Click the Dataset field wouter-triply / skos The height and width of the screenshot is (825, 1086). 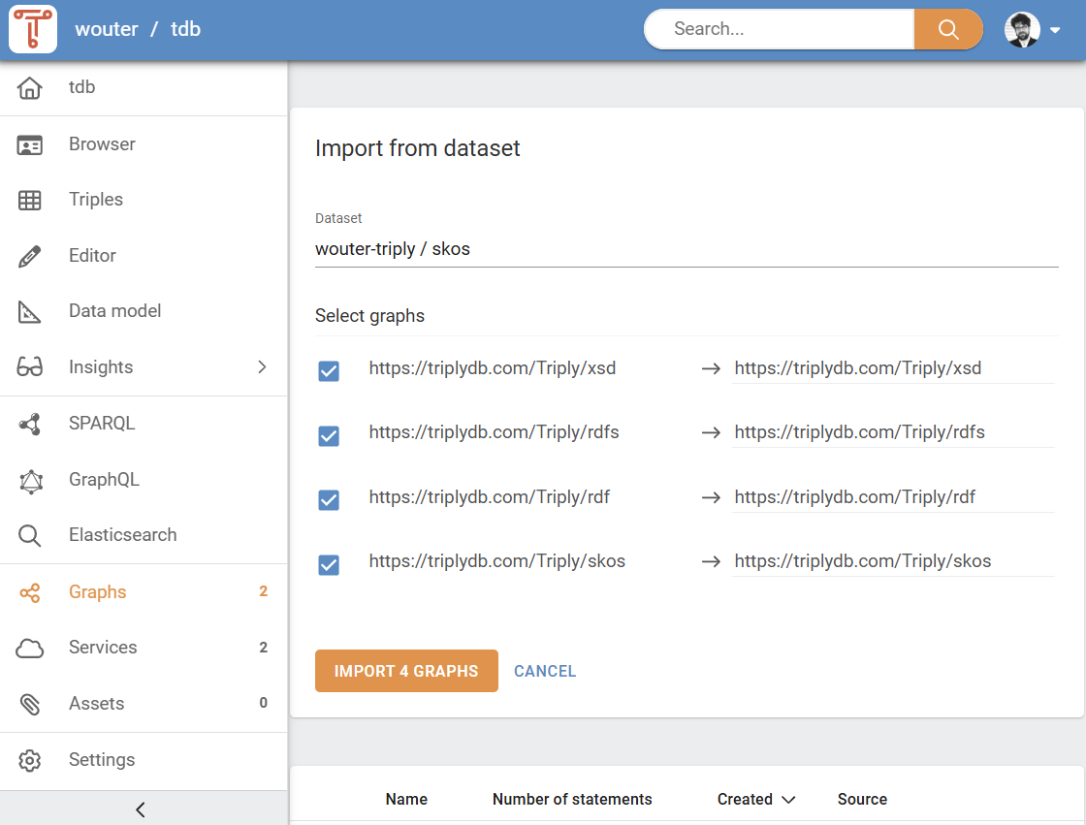point(687,249)
